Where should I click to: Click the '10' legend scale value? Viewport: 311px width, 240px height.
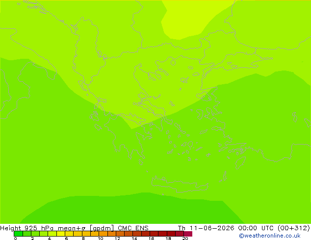click(x=101, y=239)
